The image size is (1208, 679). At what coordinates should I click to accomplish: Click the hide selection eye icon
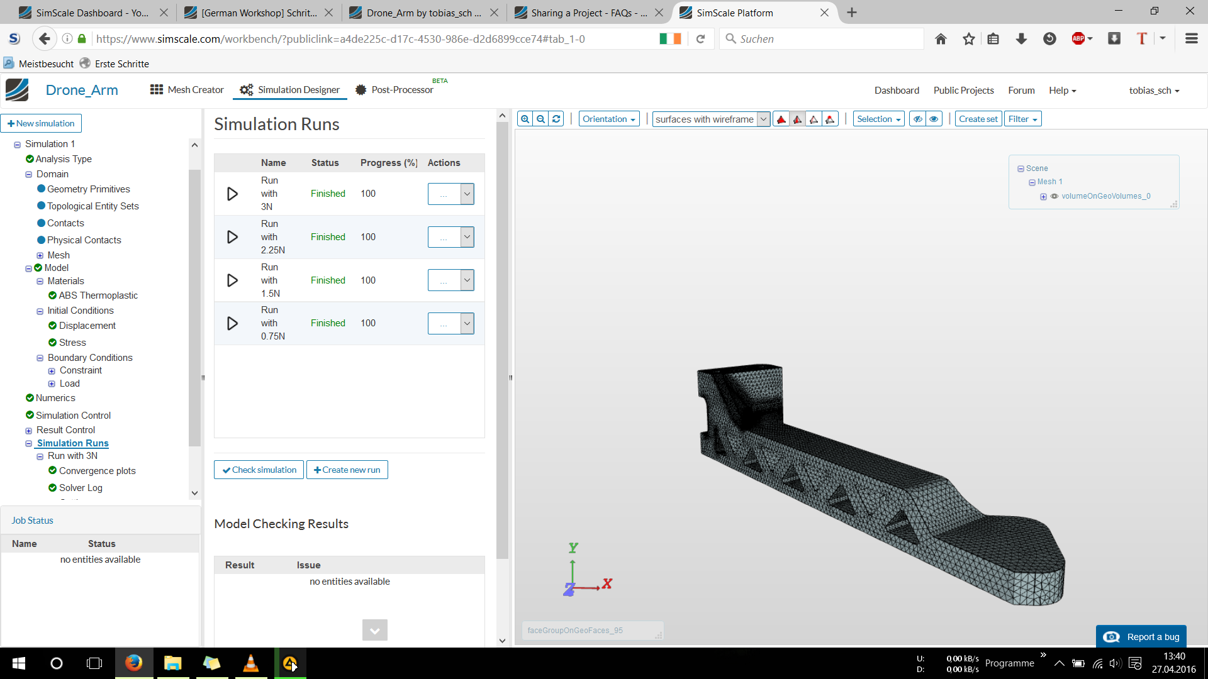[x=918, y=119]
